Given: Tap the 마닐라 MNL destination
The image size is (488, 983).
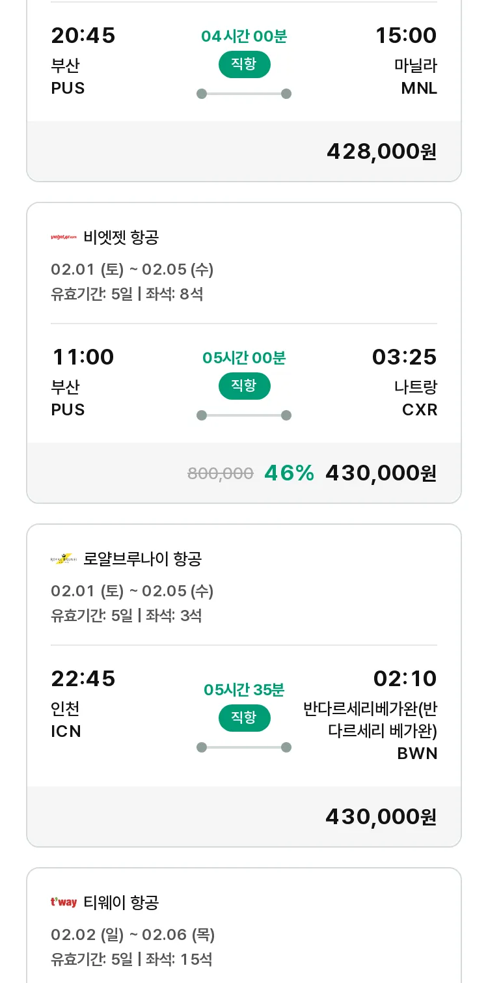Looking at the screenshot, I should (x=416, y=77).
